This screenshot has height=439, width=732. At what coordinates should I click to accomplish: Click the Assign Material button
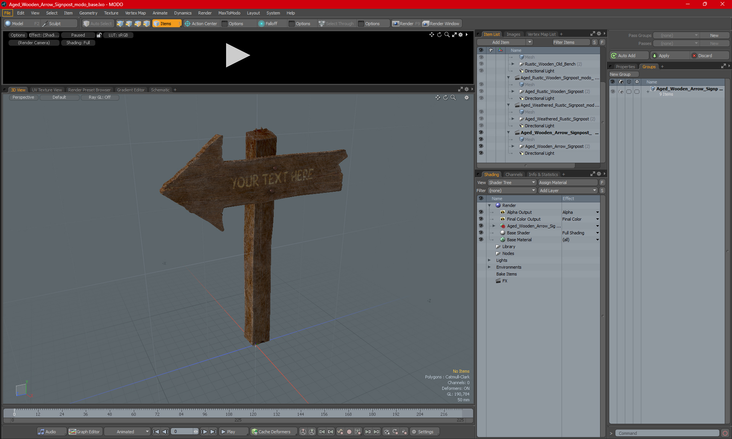tap(568, 183)
